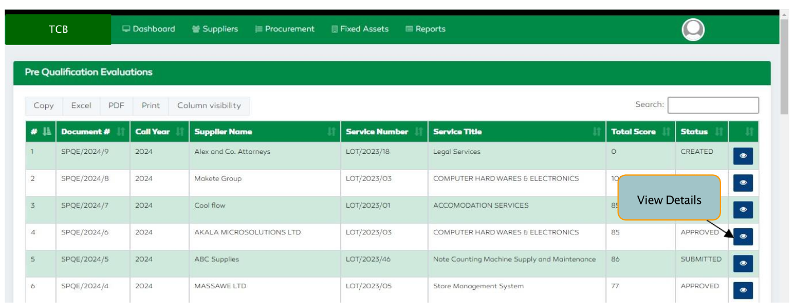Select document number SPQE/2024/7
The image size is (794, 306).
click(85, 205)
